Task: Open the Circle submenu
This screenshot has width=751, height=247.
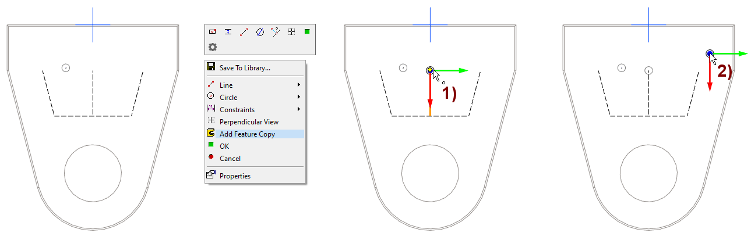Action: point(255,97)
